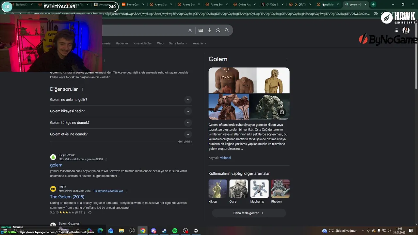Screen dimensions: 418x235
Task: Open Microsoft Edge from the taskbar
Action: (x=100, y=231)
